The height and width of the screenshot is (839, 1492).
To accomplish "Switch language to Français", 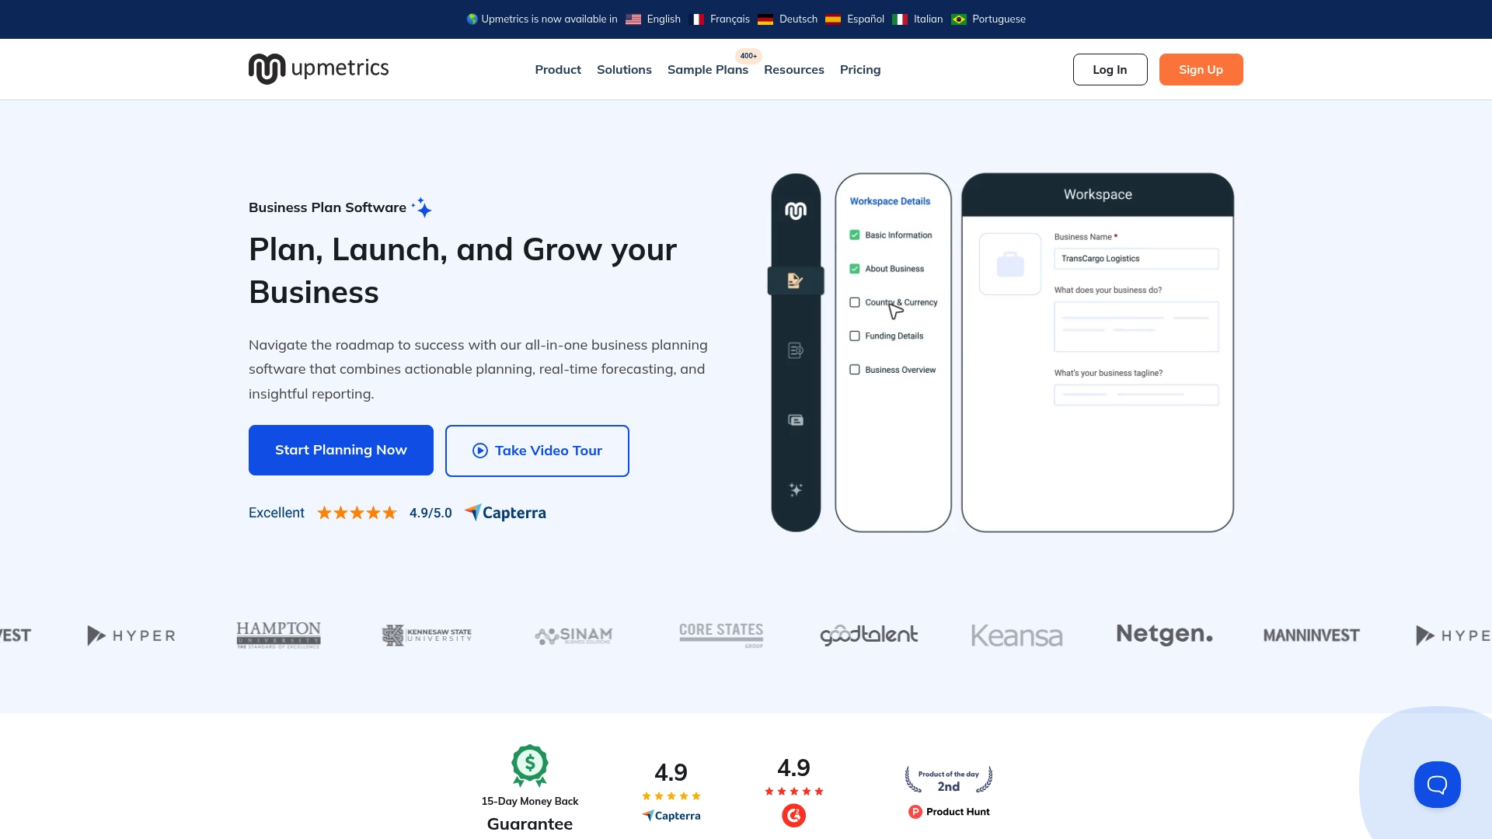I will pyautogui.click(x=730, y=19).
